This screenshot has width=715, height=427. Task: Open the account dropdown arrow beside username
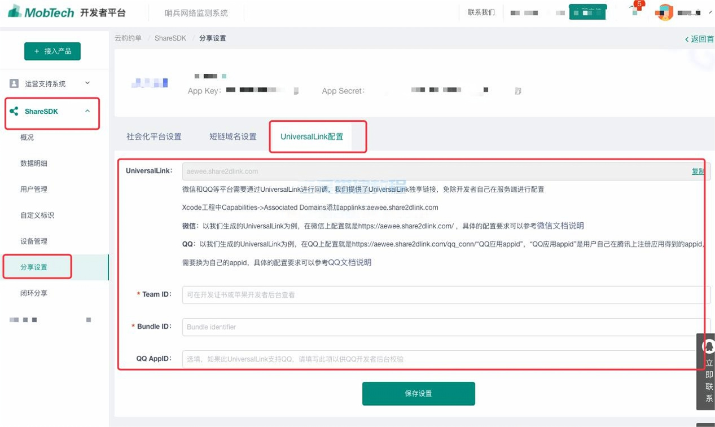point(709,12)
